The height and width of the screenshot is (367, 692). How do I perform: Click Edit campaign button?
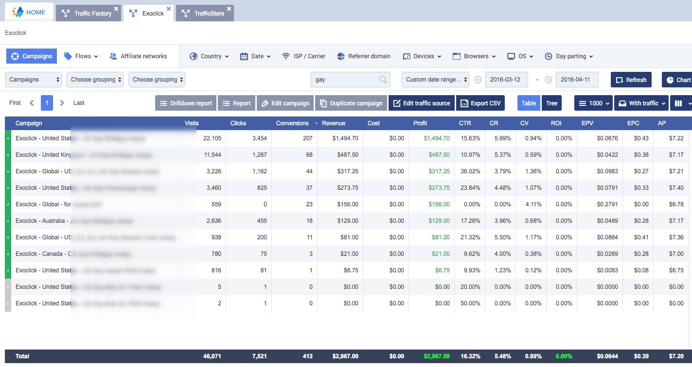285,103
